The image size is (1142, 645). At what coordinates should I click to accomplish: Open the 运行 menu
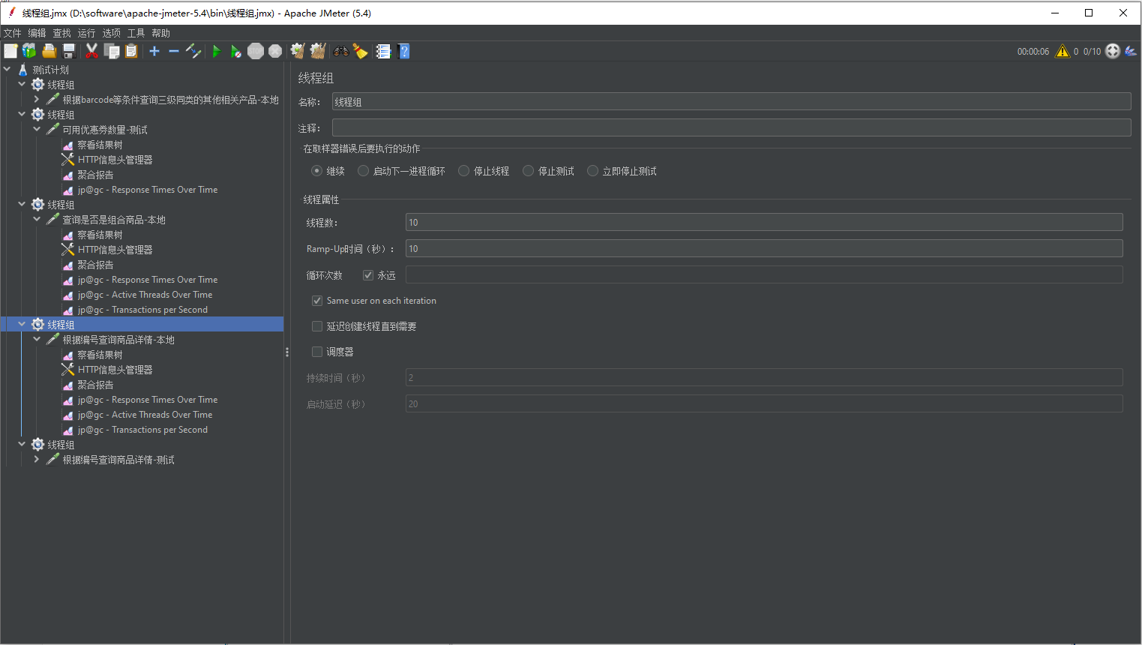[86, 33]
